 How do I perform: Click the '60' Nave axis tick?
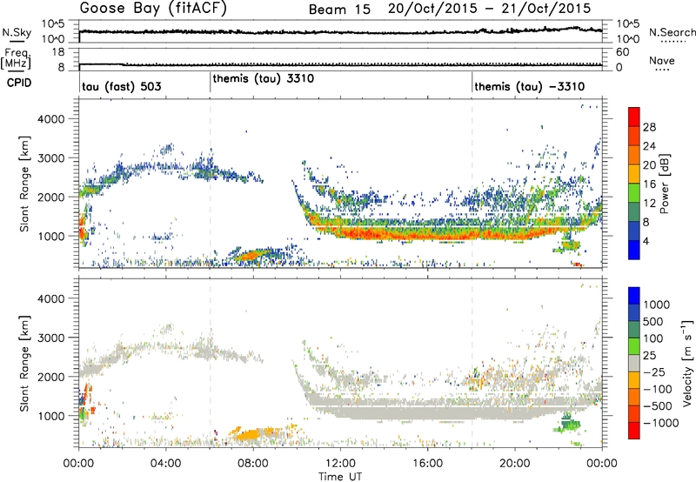click(x=623, y=52)
